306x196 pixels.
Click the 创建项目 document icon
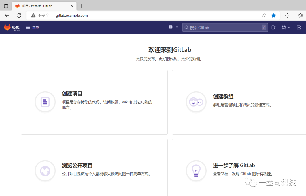point(45,102)
